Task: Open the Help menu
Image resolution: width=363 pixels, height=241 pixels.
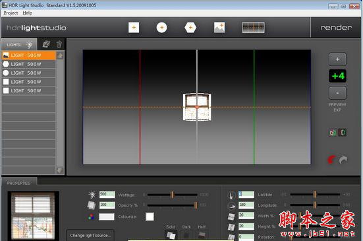Action: (27, 13)
